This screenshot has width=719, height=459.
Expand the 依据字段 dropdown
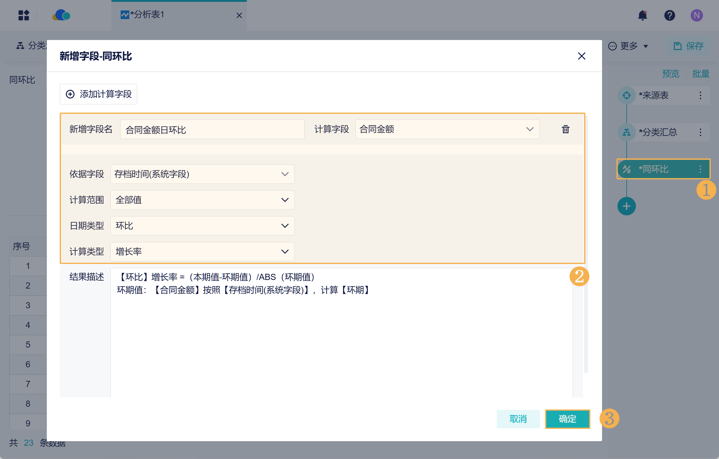[202, 174]
